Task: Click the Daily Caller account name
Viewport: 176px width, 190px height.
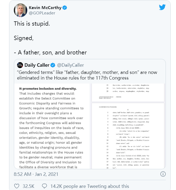Action: (37, 65)
